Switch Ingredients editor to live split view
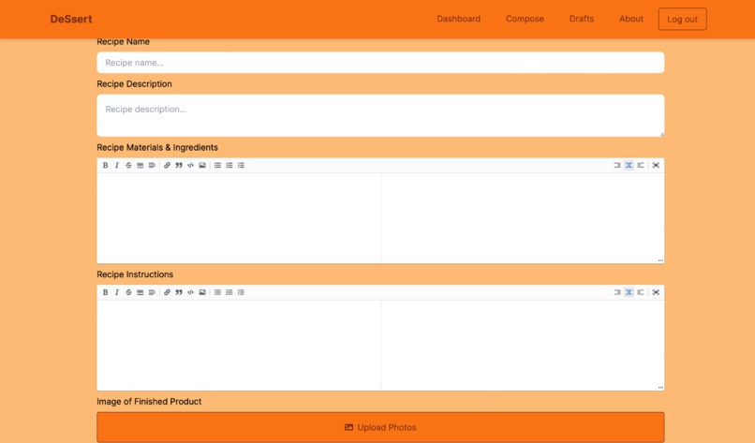Viewport: 755px width, 443px height. 629,165
